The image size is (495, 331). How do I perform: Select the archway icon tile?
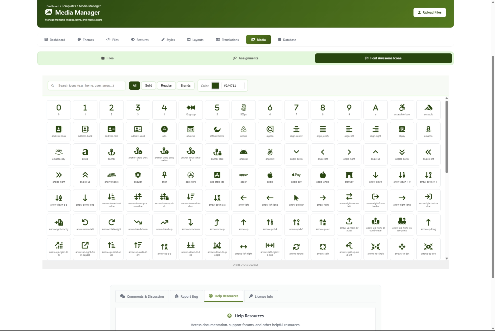click(x=349, y=177)
